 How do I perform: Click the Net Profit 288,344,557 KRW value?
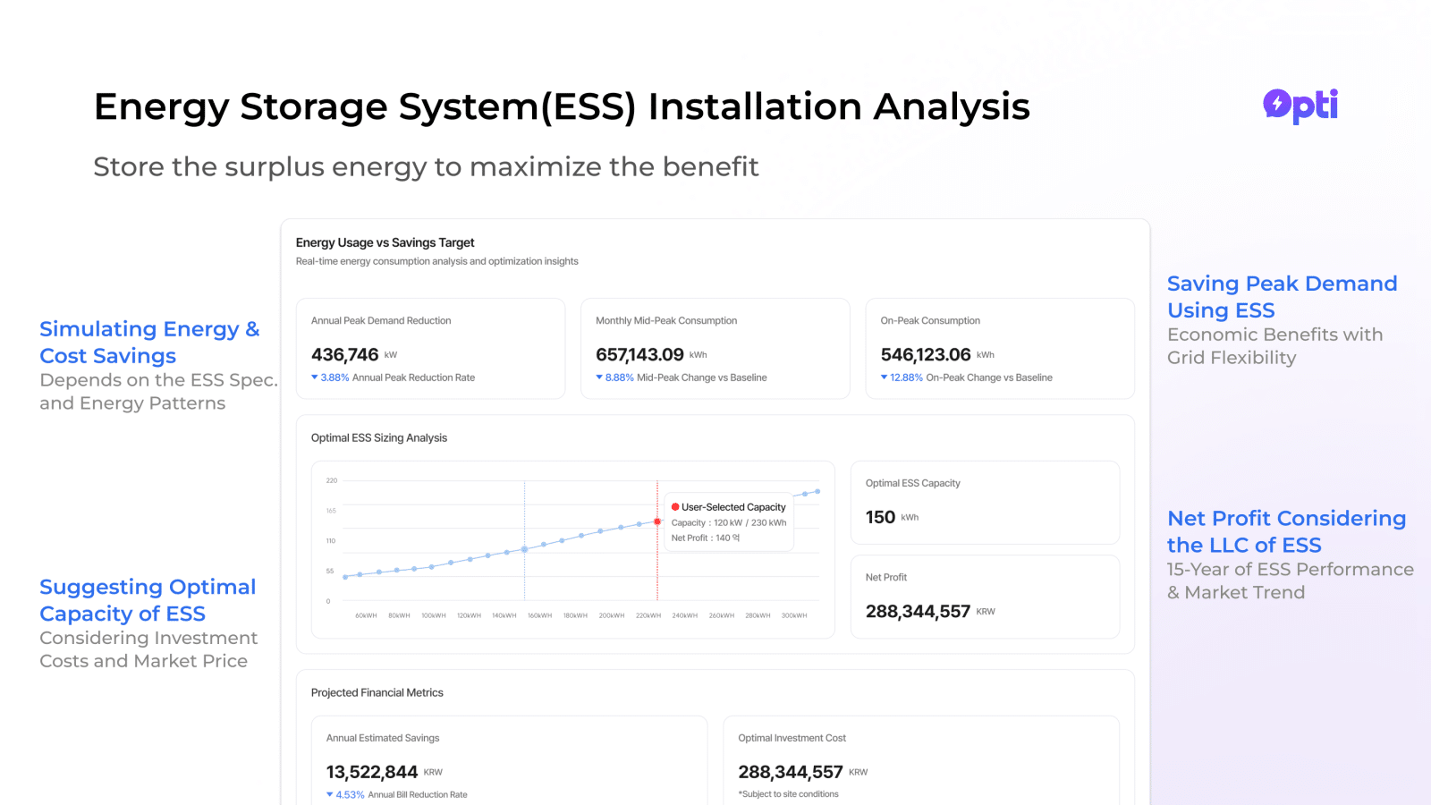click(x=930, y=611)
